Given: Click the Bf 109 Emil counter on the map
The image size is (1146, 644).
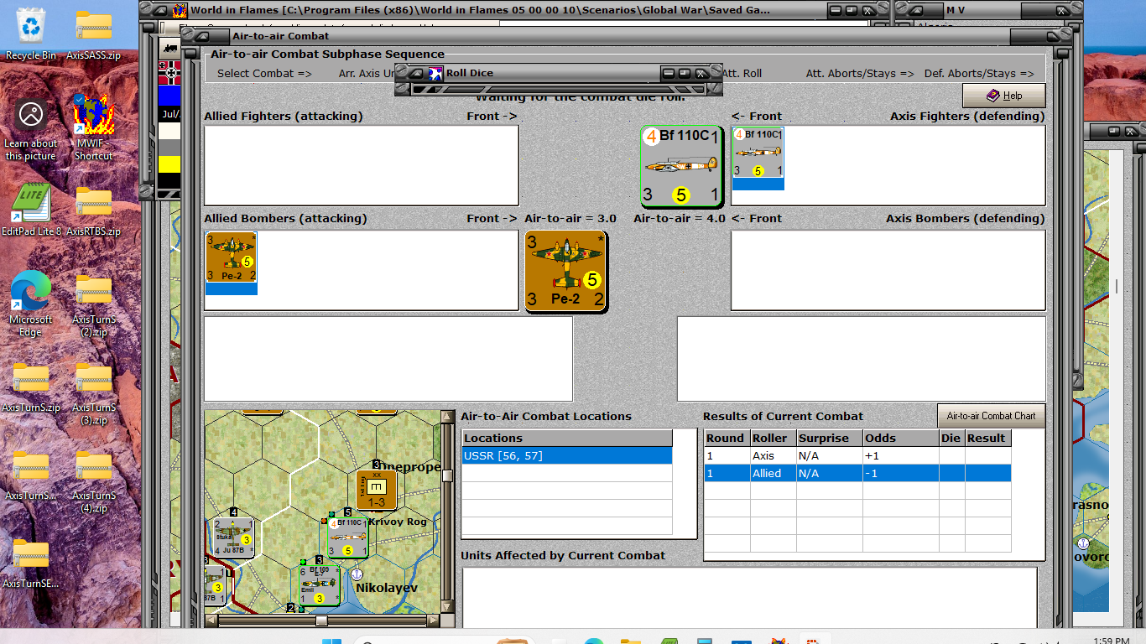Looking at the screenshot, I should (x=320, y=585).
